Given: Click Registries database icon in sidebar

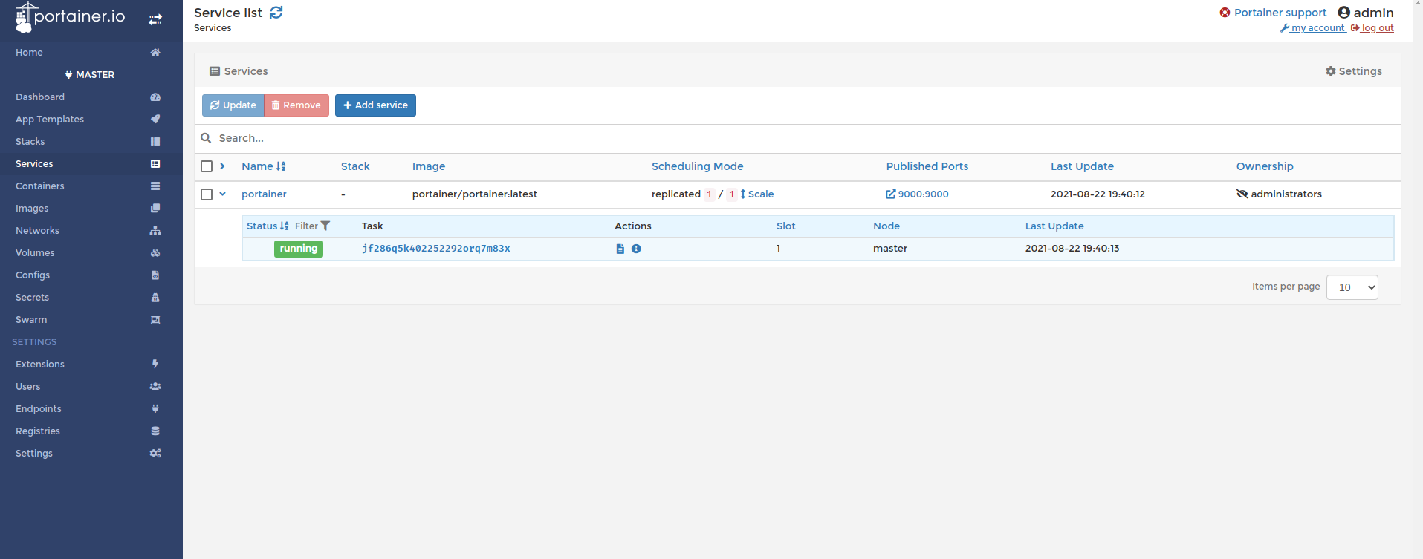Looking at the screenshot, I should pyautogui.click(x=155, y=431).
